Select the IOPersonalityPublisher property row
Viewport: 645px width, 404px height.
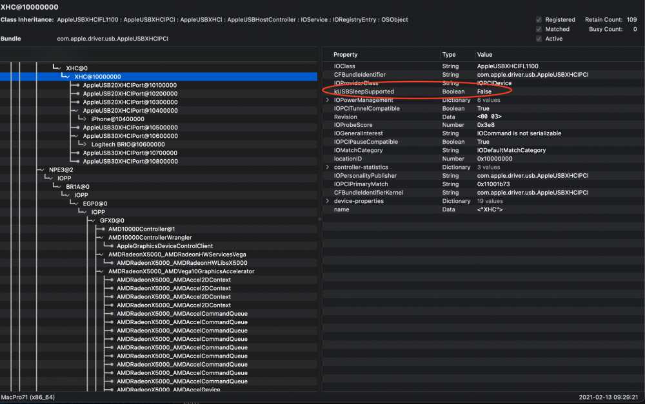[483, 175]
